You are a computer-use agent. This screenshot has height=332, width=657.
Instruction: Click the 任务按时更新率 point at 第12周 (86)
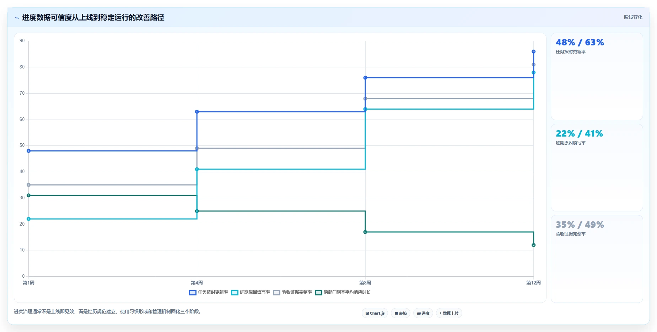533,52
